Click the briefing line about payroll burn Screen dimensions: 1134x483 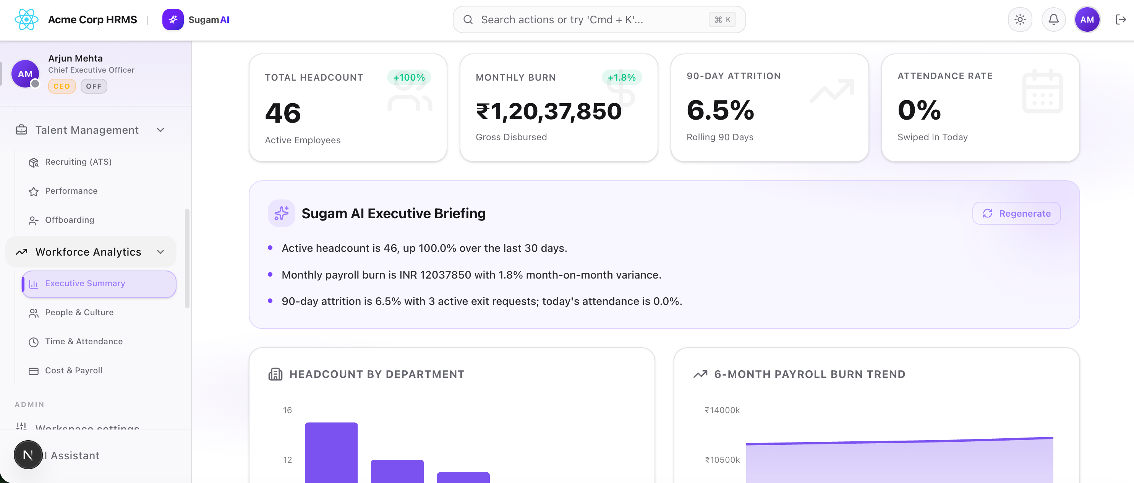pos(471,275)
